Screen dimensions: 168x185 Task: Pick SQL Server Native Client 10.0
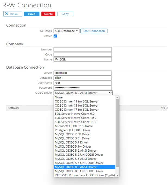[x=84, y=118]
